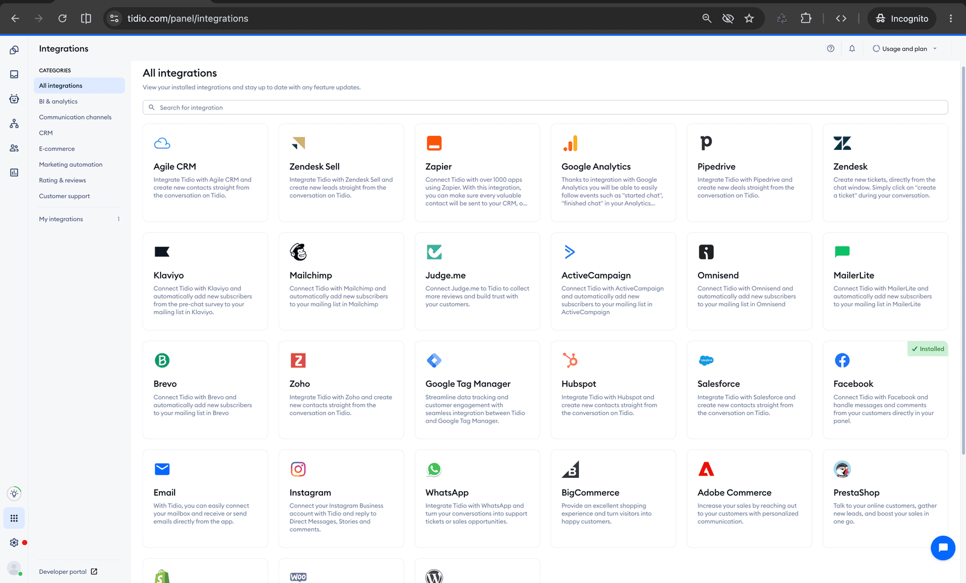Click the Search for integration field
This screenshot has width=966, height=583.
[x=545, y=108]
